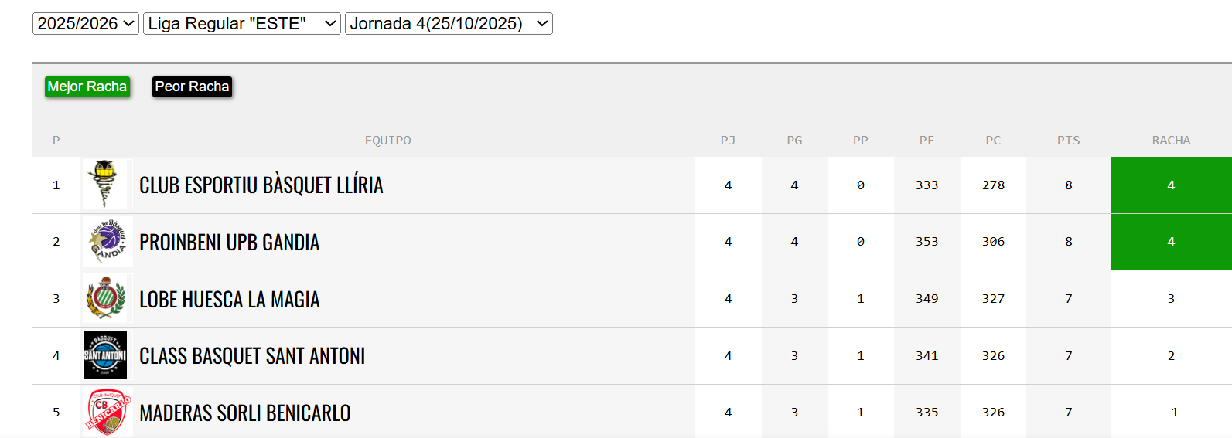Open the PROINBENI UPB GANDIA team link

229,243
